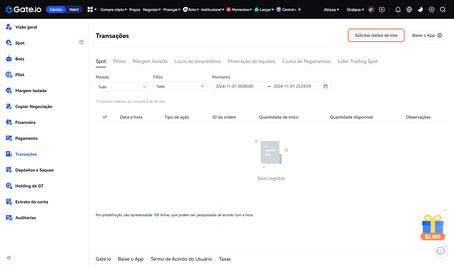454x268 pixels.
Task: Switch to the Margem Isolada tab
Action: coord(150,61)
